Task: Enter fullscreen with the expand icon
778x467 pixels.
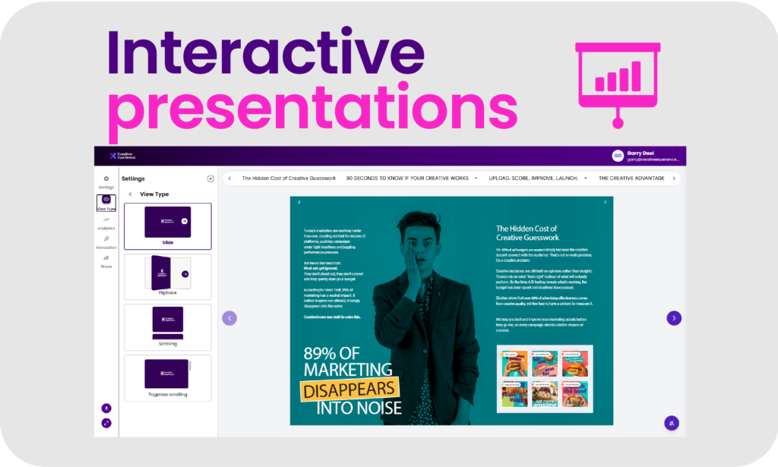Action: (x=106, y=423)
